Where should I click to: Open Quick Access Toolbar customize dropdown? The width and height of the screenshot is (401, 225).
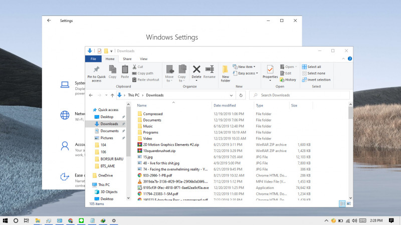(111, 51)
